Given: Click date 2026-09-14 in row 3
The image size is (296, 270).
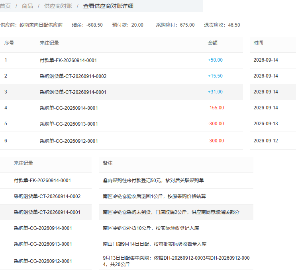Looking at the screenshot, I should (x=266, y=92).
